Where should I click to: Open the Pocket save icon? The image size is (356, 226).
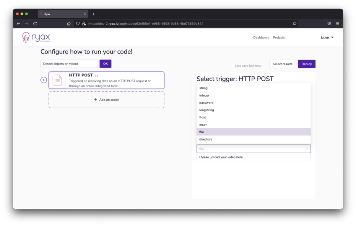[x=329, y=24]
